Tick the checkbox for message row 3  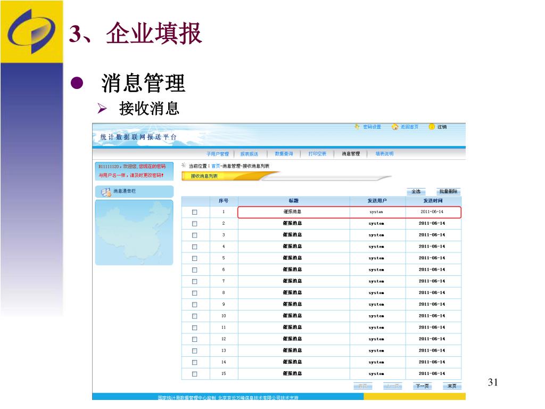point(195,235)
